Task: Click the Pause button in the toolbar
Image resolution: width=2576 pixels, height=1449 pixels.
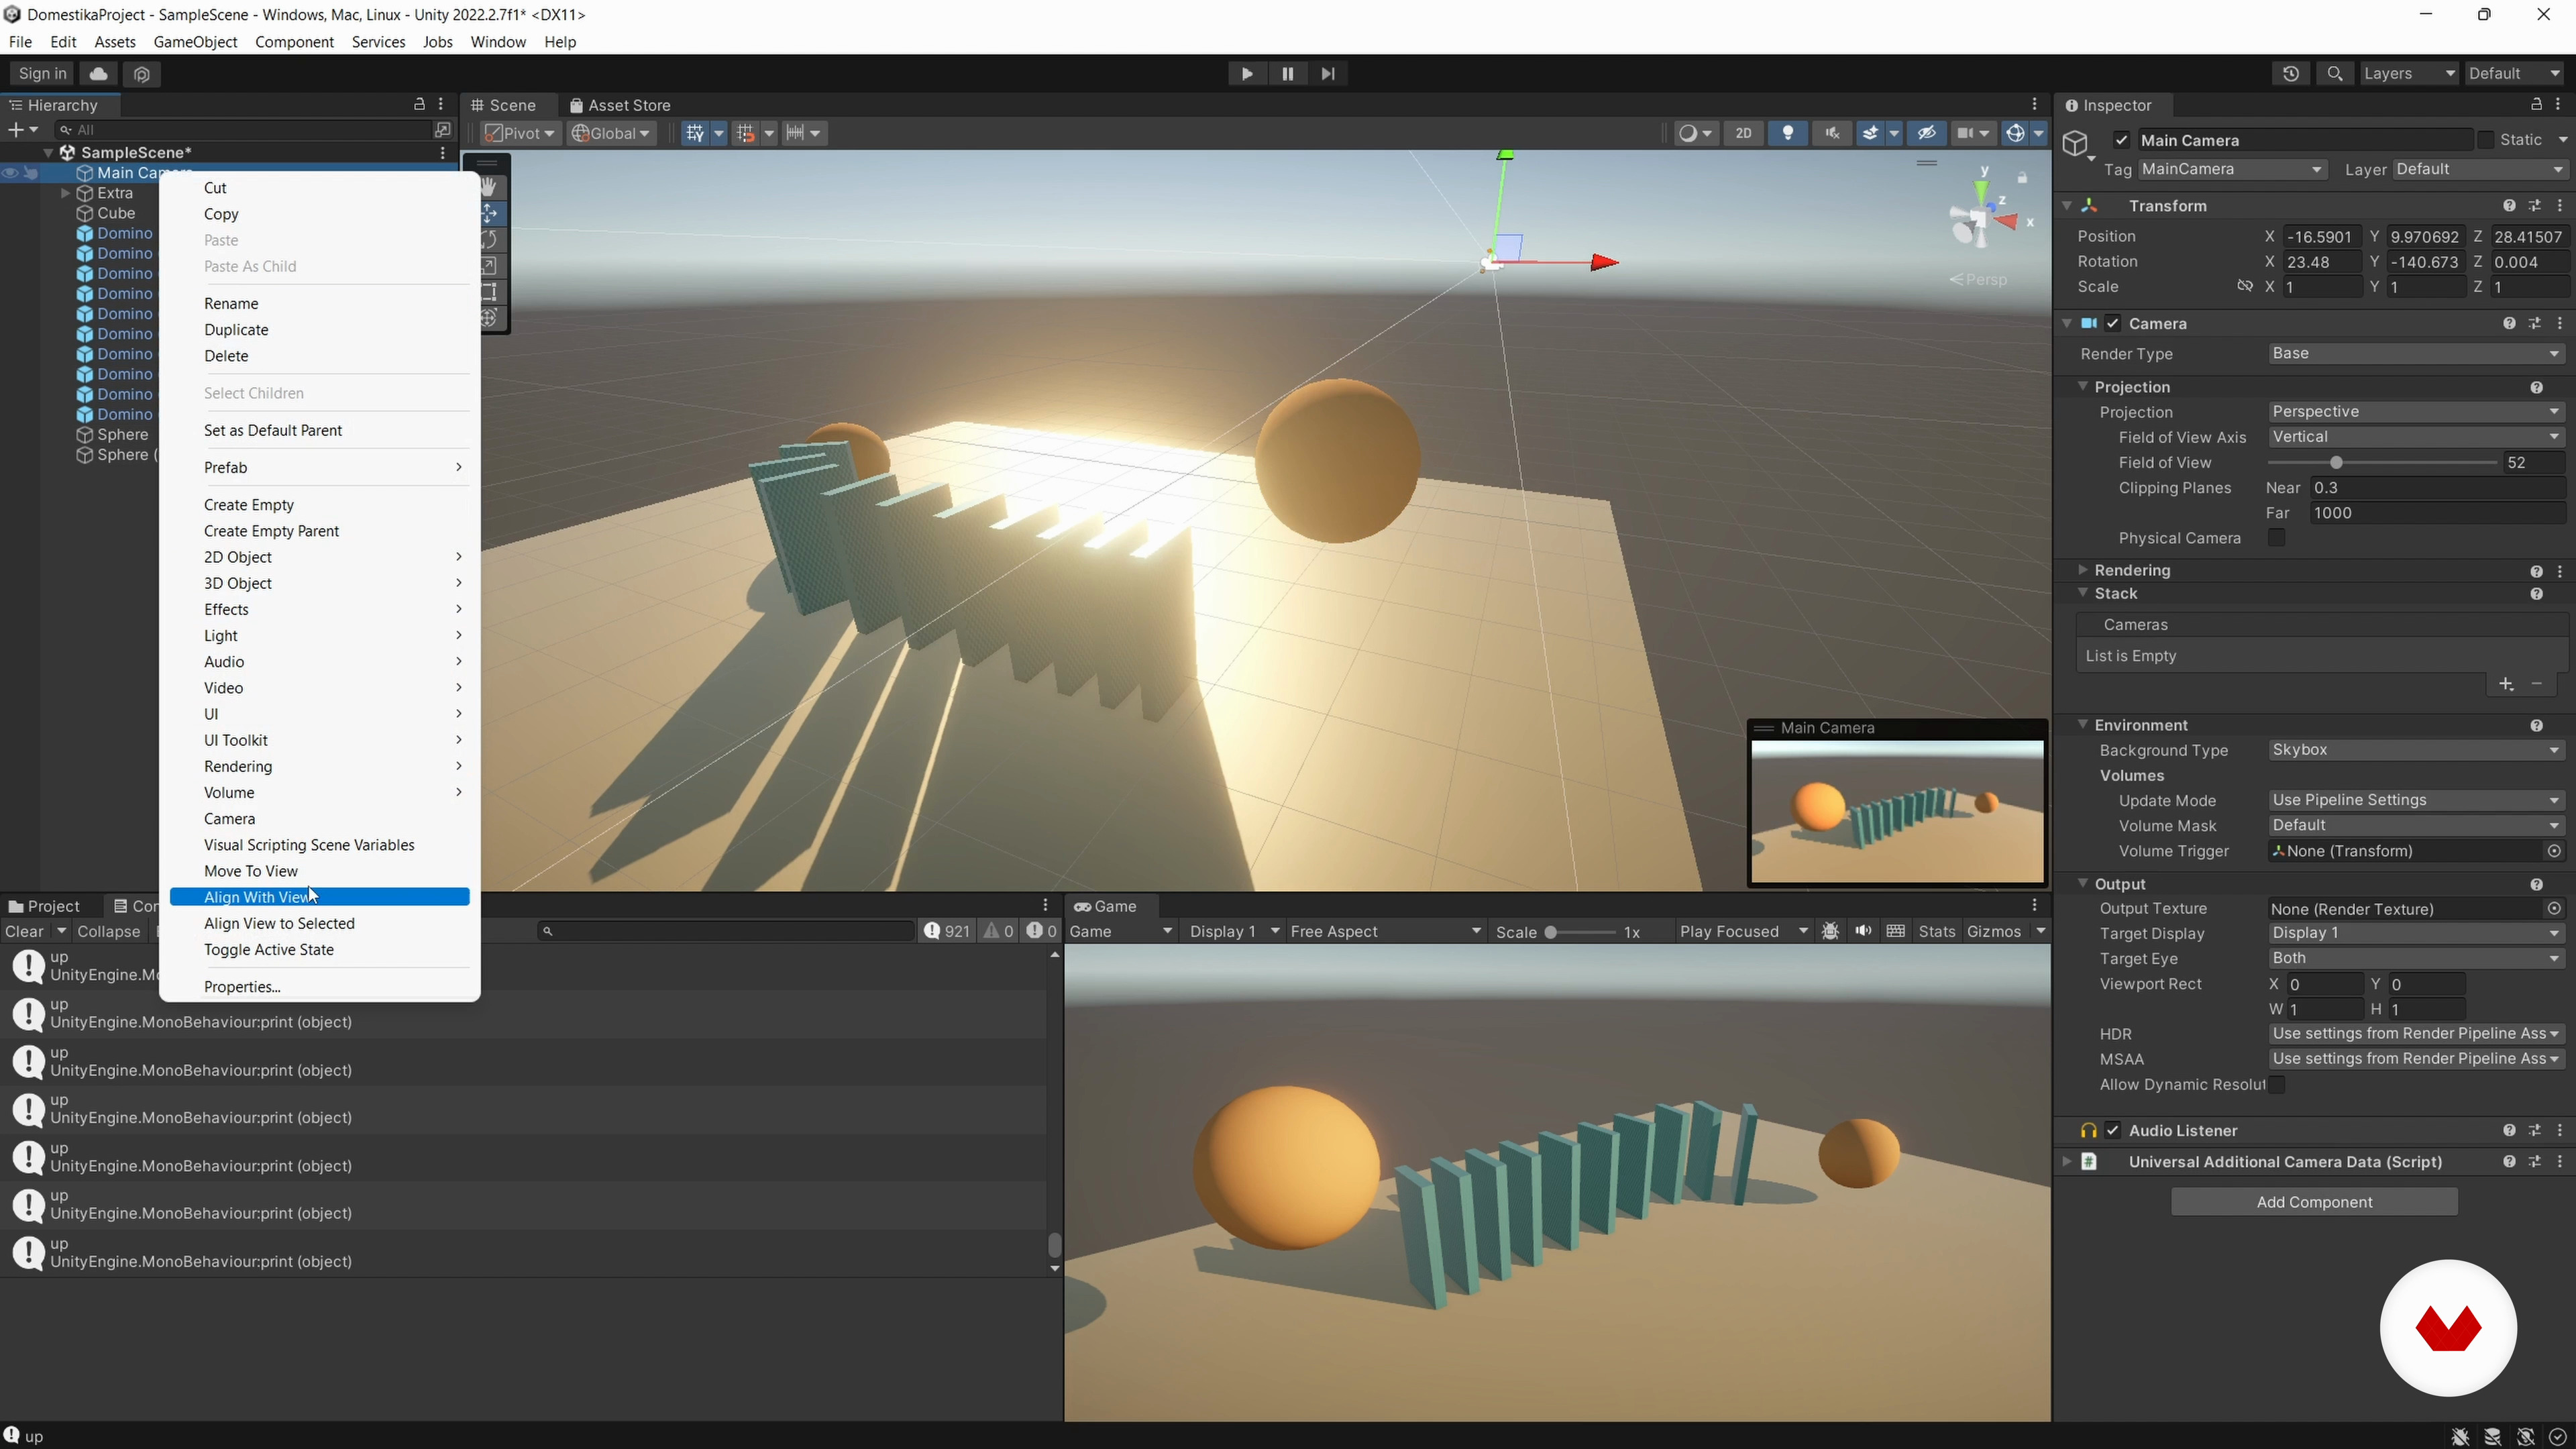Action: 1287,73
